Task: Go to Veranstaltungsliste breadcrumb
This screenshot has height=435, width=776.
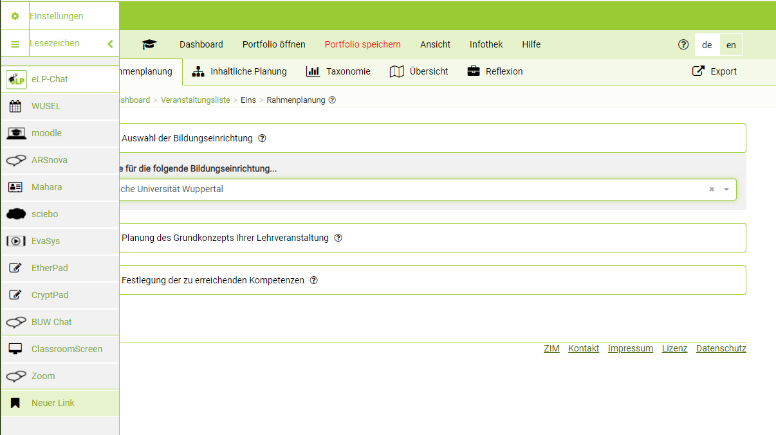Action: 196,100
